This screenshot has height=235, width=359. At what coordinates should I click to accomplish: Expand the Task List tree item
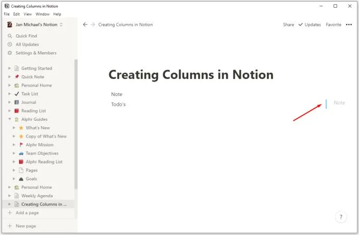pyautogui.click(x=9, y=93)
